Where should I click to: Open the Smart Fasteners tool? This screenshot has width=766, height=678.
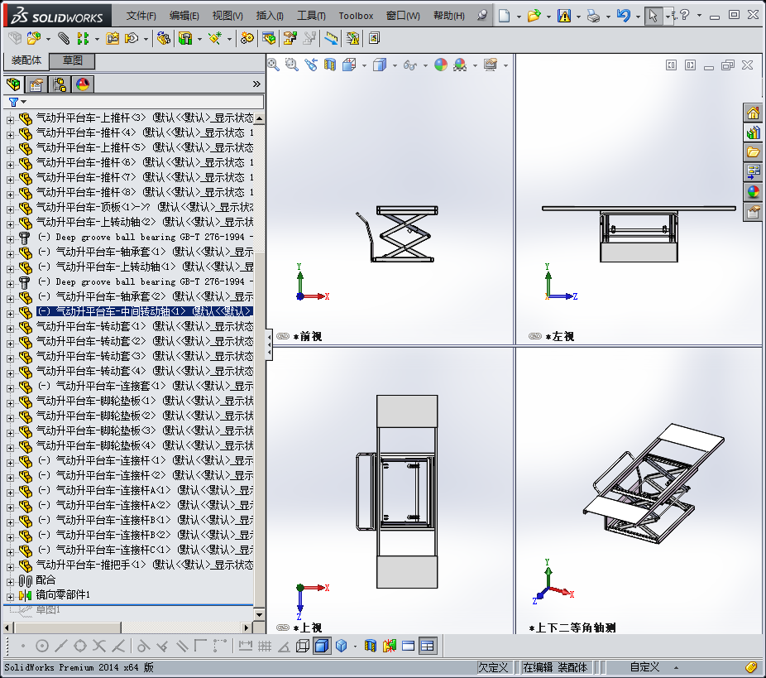[x=113, y=38]
